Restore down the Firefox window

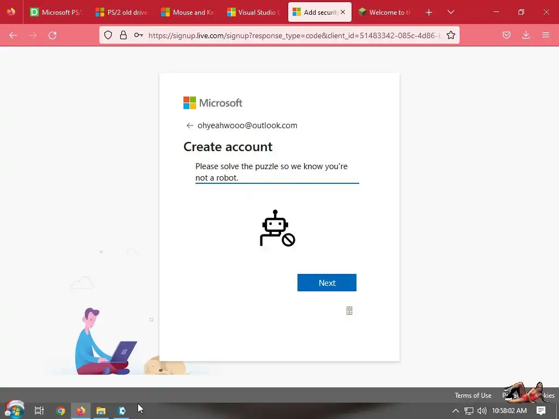[x=521, y=12]
